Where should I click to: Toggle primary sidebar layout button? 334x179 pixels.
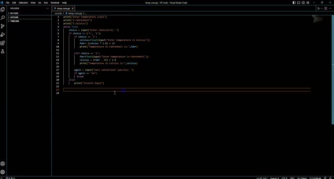(x=294, y=3)
